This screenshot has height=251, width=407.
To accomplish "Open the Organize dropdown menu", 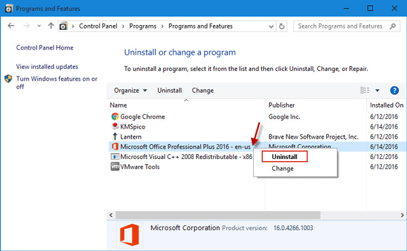I will click(x=130, y=90).
